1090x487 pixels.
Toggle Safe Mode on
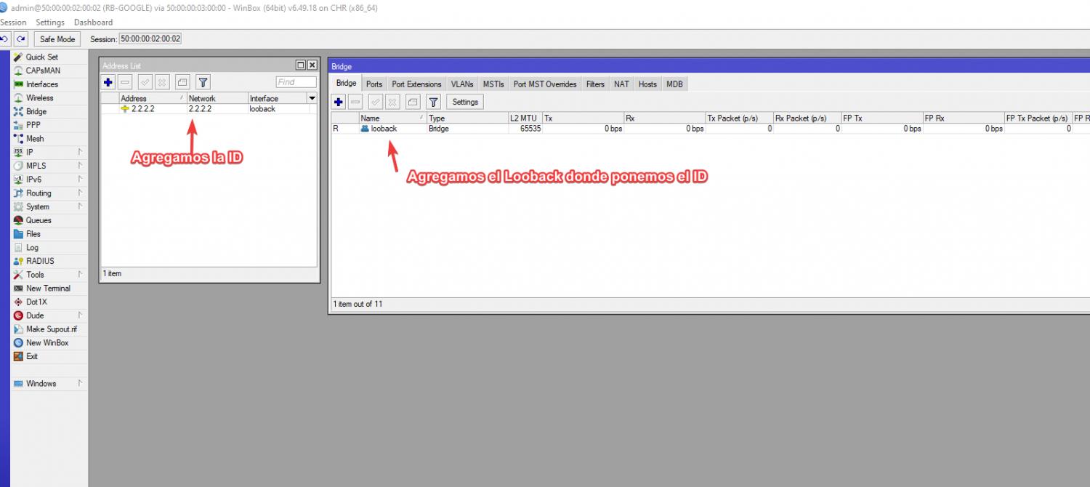pyautogui.click(x=57, y=39)
